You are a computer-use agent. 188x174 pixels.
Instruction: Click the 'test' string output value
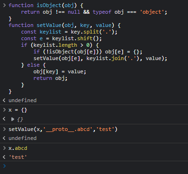18,157
